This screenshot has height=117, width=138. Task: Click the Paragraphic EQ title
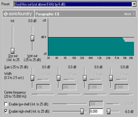(48, 14)
